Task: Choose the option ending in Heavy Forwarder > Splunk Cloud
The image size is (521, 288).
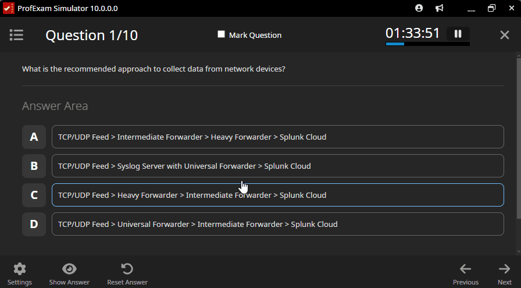Action: coord(278,137)
